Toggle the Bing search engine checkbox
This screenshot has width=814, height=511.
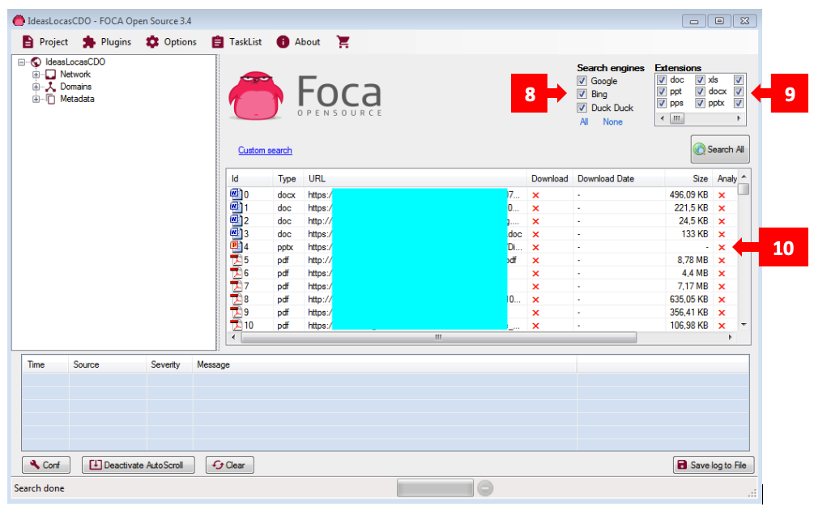(582, 94)
